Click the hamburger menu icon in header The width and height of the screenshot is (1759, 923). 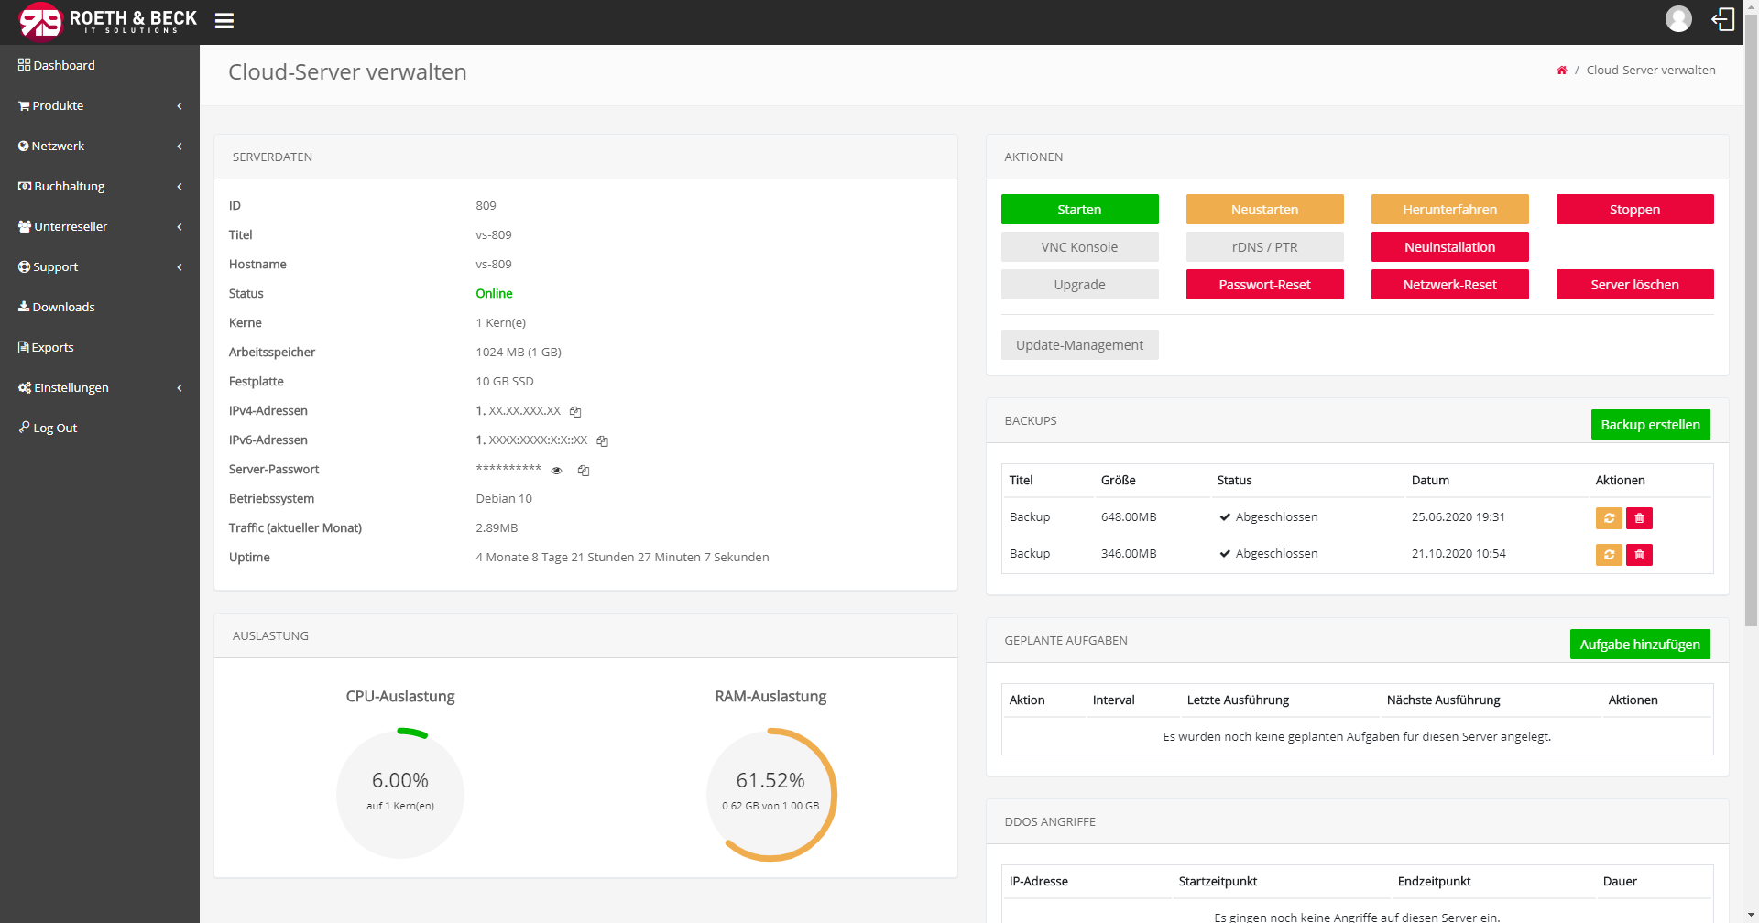(224, 21)
